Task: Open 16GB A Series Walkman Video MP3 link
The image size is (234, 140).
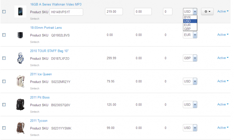Action: (56, 4)
